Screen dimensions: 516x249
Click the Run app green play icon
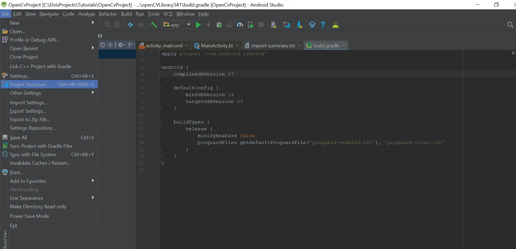(x=198, y=25)
